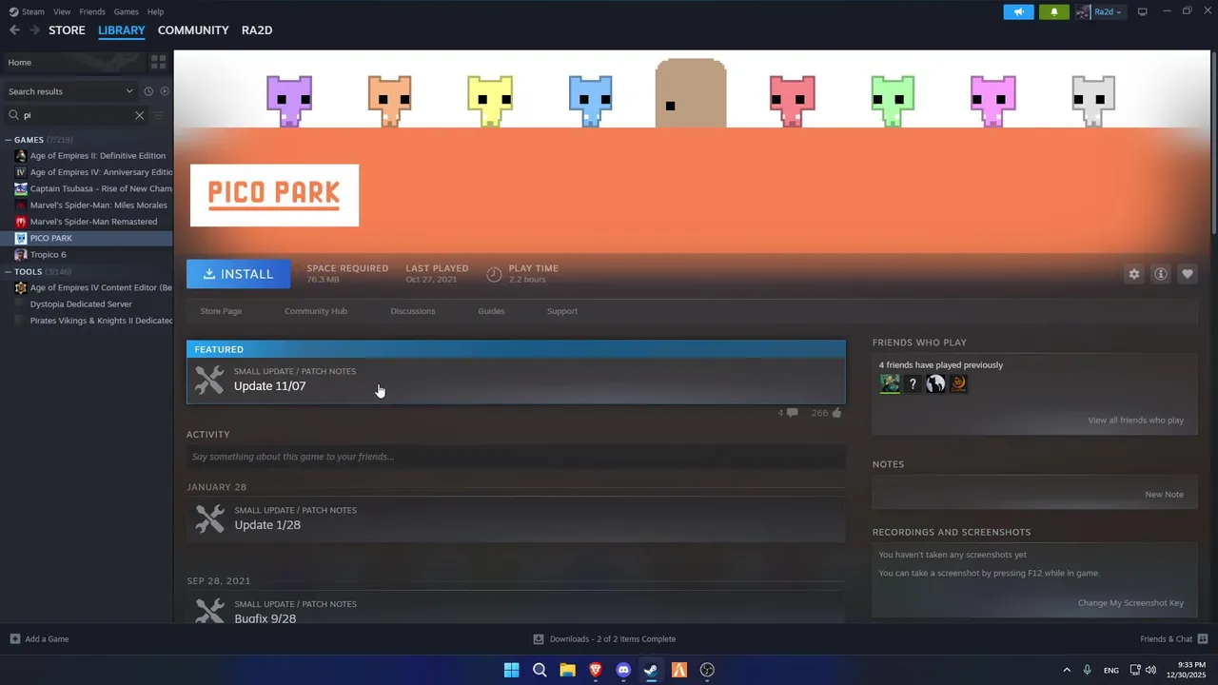Image resolution: width=1218 pixels, height=685 pixels.
Task: Open the Search results collection dropdown
Action: (x=70, y=91)
